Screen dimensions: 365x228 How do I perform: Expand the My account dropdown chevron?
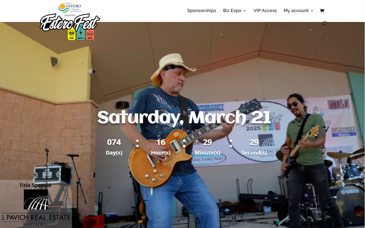click(x=312, y=11)
